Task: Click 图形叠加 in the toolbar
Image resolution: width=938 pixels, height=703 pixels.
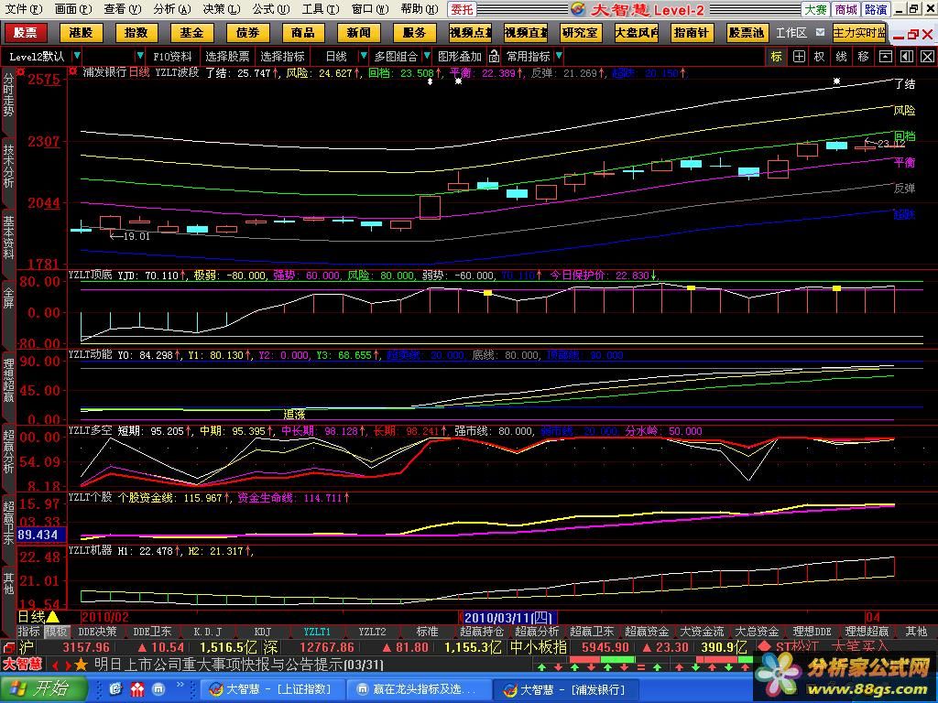Action: (460, 56)
